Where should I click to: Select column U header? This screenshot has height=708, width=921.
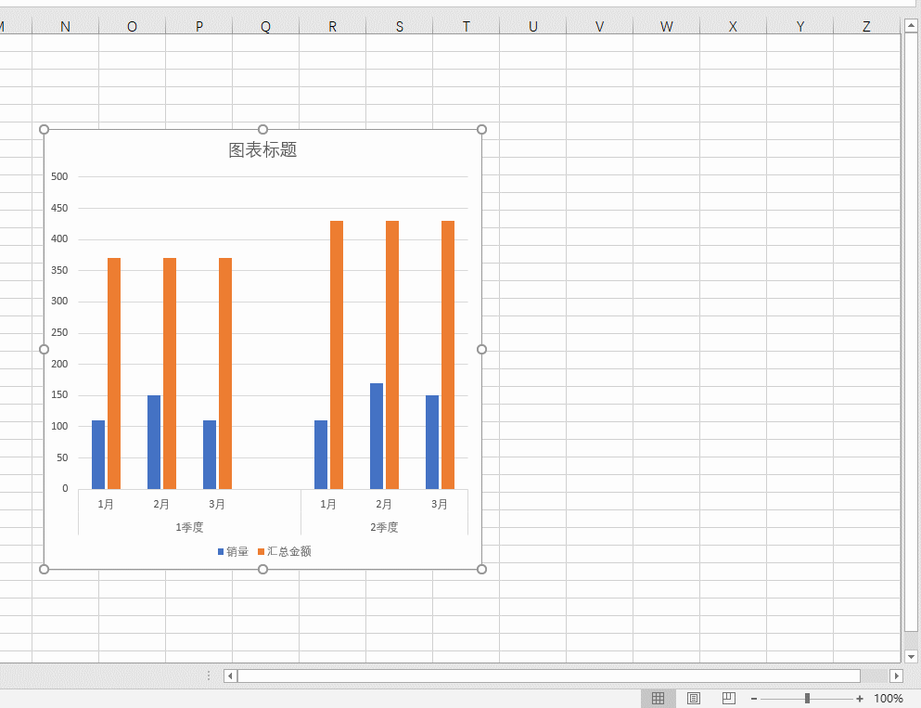click(x=533, y=26)
